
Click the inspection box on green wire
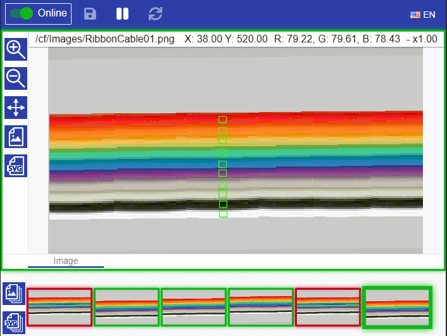coord(223,153)
